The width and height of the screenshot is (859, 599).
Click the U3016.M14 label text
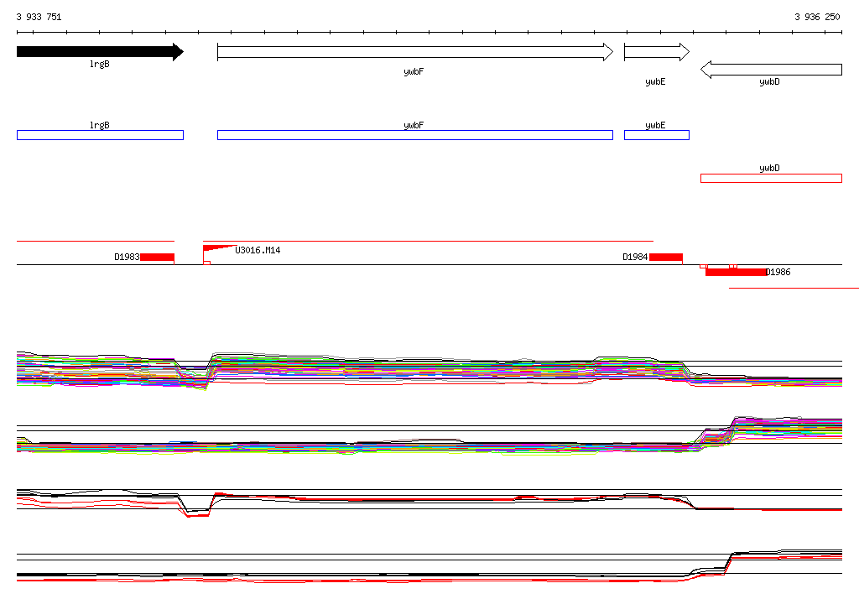pos(258,251)
